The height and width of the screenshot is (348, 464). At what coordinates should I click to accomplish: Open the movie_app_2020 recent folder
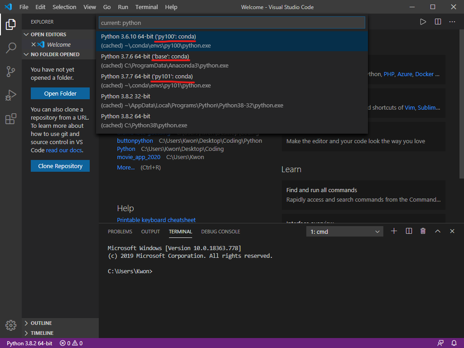(139, 157)
